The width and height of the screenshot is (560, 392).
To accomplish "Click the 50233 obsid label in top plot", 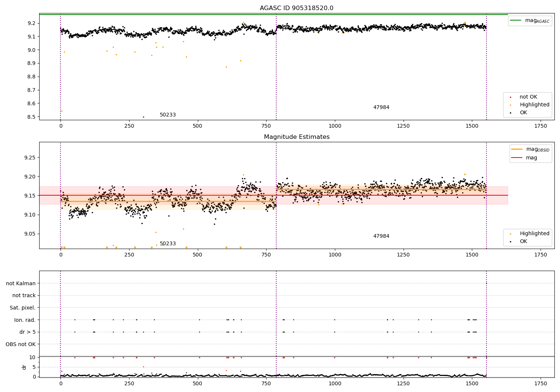I will click(x=168, y=115).
